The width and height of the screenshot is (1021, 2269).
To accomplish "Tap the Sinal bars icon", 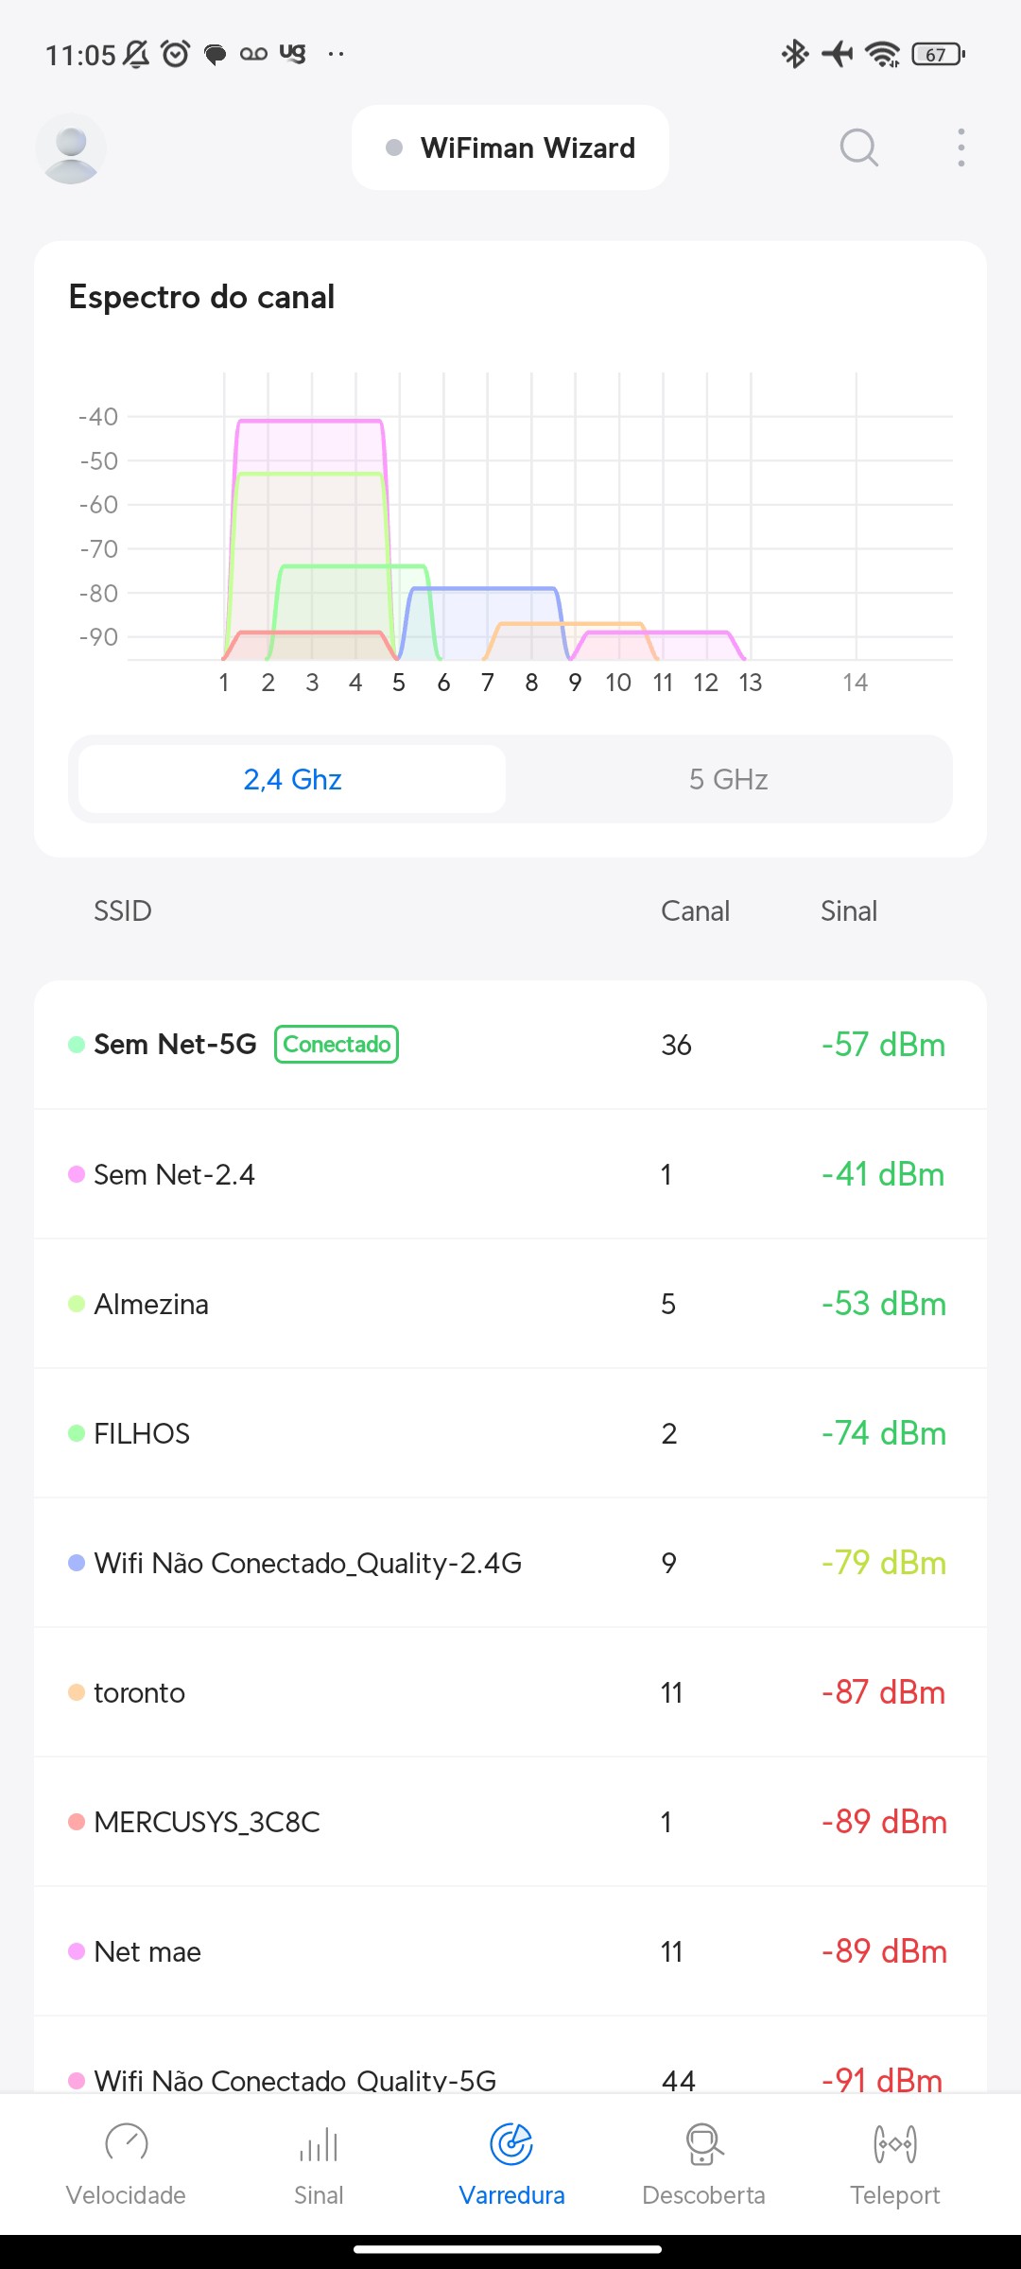I will pyautogui.click(x=319, y=2143).
